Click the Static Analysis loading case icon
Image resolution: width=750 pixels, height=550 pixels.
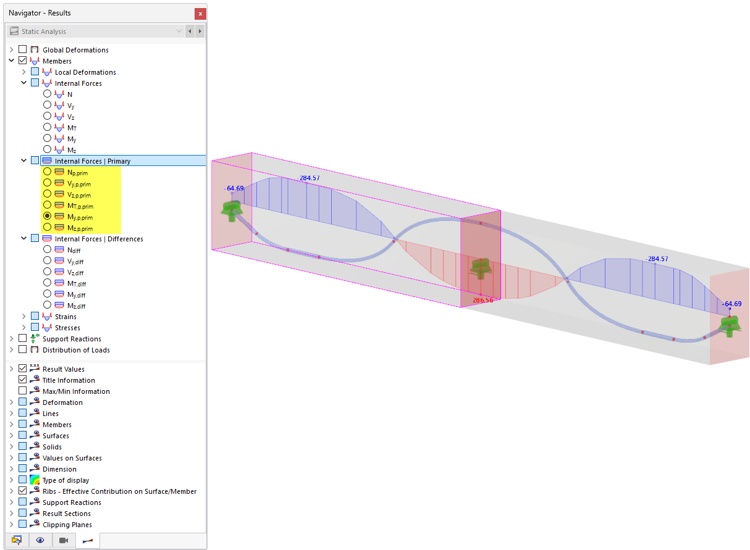click(x=14, y=31)
